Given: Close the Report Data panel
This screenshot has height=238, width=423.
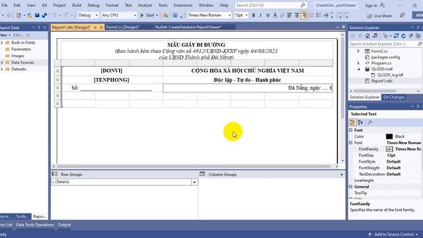Looking at the screenshot, I should (44, 28).
